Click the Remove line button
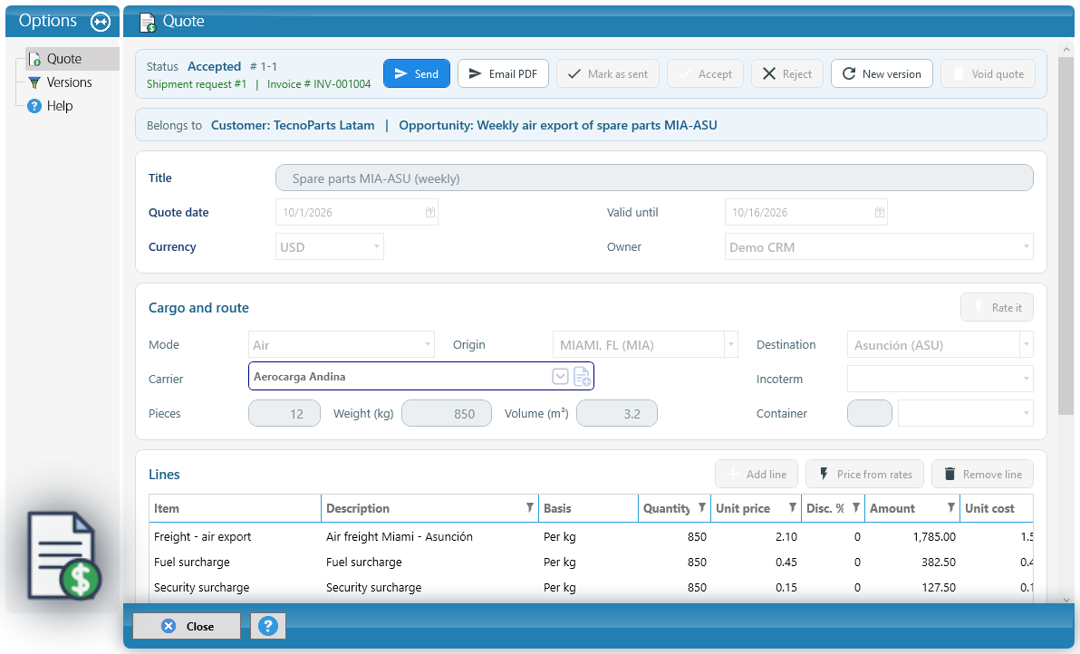This screenshot has height=654, width=1080. coord(983,475)
